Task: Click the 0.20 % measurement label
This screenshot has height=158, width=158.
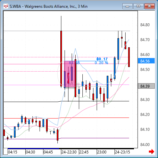Action: pos(101,63)
